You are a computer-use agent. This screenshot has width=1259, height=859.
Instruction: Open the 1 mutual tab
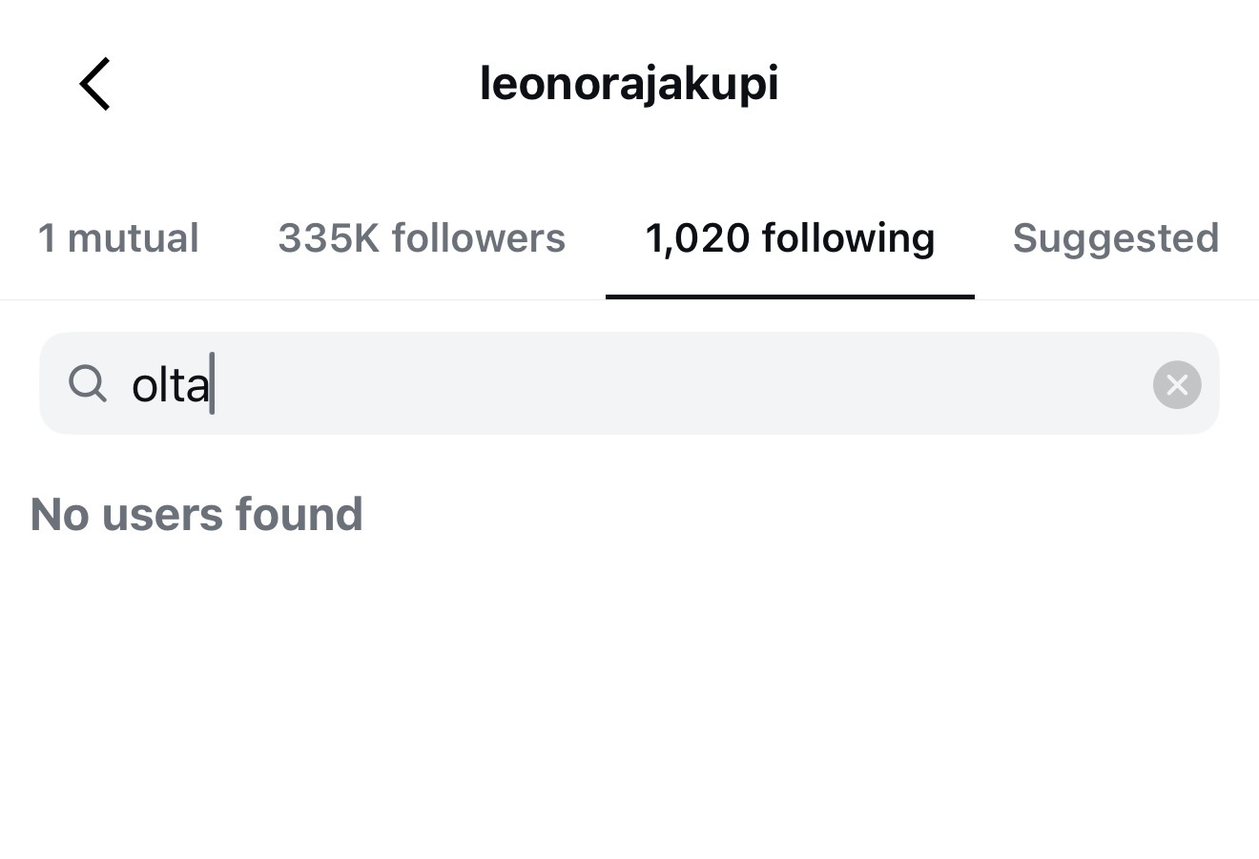coord(117,238)
